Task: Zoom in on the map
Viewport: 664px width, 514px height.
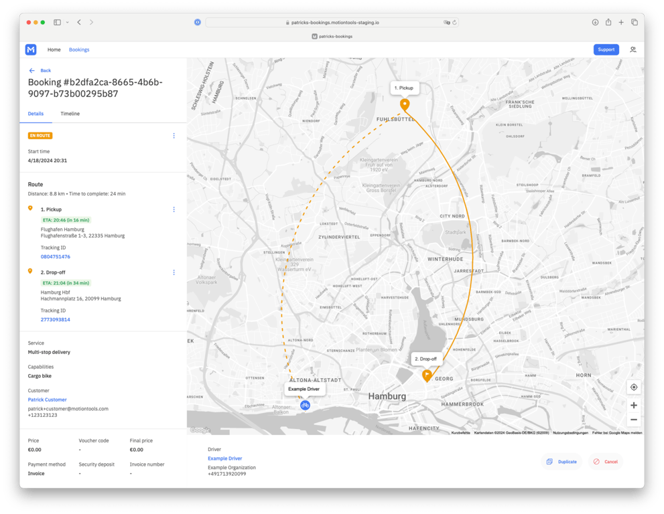Action: pyautogui.click(x=633, y=406)
